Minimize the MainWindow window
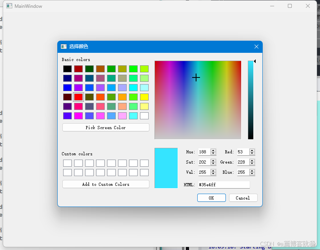 pos(272,6)
